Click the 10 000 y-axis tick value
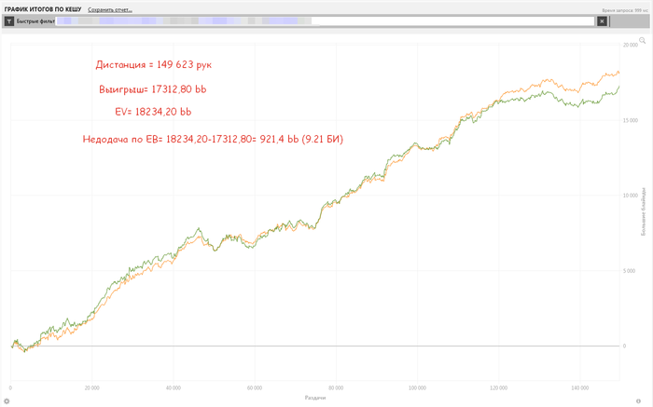 (x=630, y=196)
